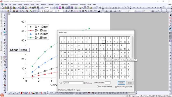This screenshot has height=97, width=172.
Task: Toggle Close dialog on insert checkbox
Action: (116, 87)
